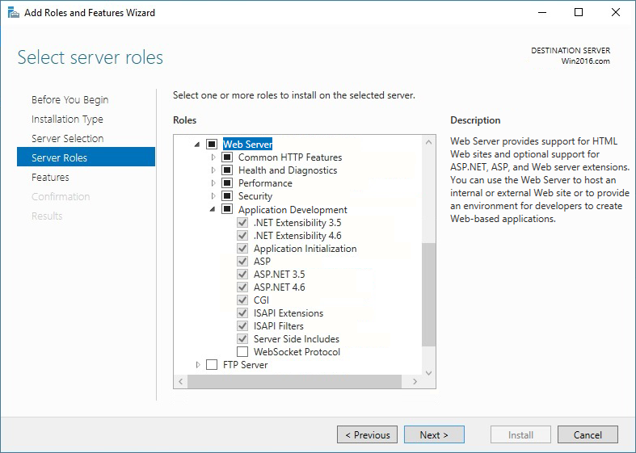Screen dimensions: 636x453
Task: Click the roles list scroll down arrow
Action: point(429,373)
